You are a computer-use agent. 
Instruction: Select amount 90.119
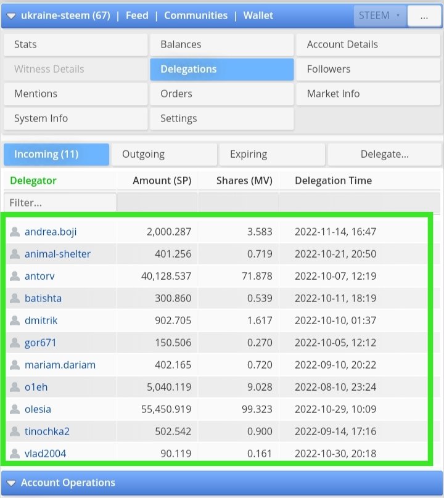coord(176,454)
